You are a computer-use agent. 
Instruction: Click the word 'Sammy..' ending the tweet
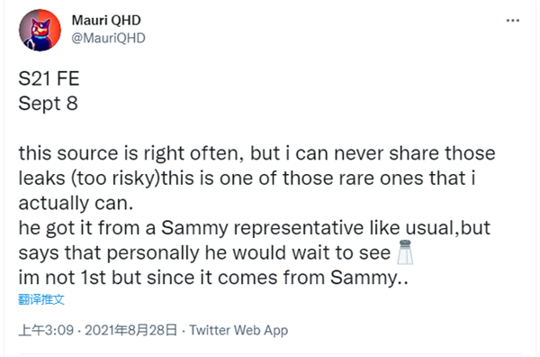[x=369, y=278]
